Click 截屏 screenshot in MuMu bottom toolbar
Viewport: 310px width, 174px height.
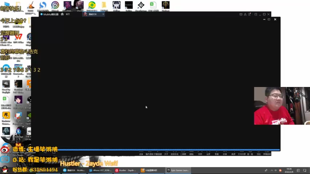233,154
